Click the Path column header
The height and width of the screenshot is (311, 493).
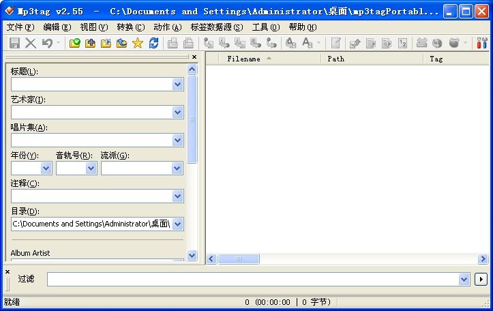point(335,59)
